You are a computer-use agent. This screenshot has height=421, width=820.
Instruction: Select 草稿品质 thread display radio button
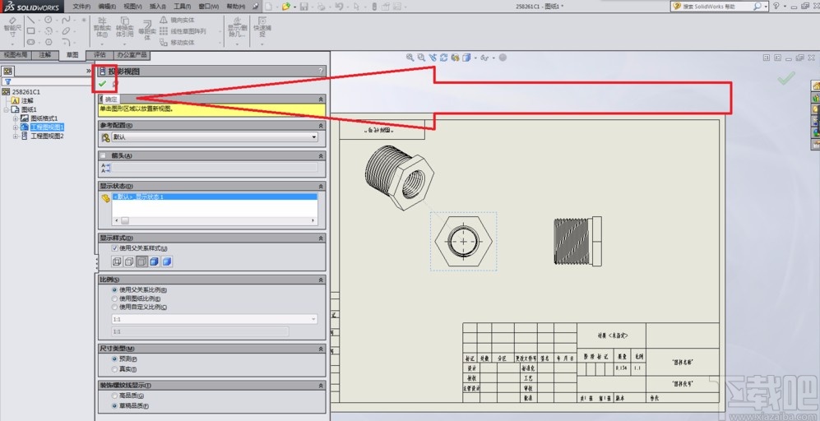click(x=114, y=406)
